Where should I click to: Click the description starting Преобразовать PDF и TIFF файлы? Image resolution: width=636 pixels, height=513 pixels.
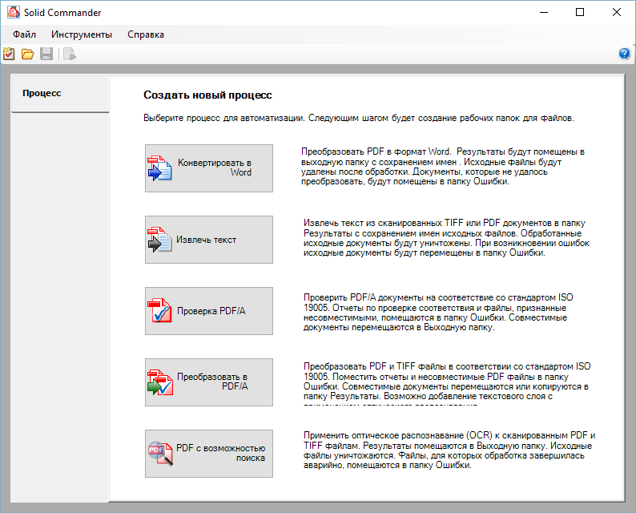click(x=448, y=383)
